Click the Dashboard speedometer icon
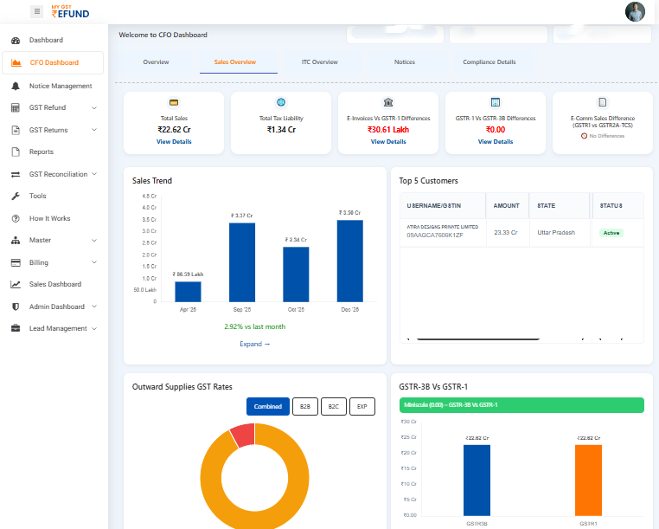 [16, 41]
